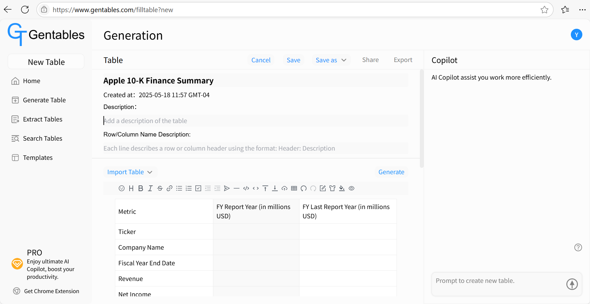The width and height of the screenshot is (590, 304).
Task: Open the paint bucket fill color tool
Action: tap(342, 188)
